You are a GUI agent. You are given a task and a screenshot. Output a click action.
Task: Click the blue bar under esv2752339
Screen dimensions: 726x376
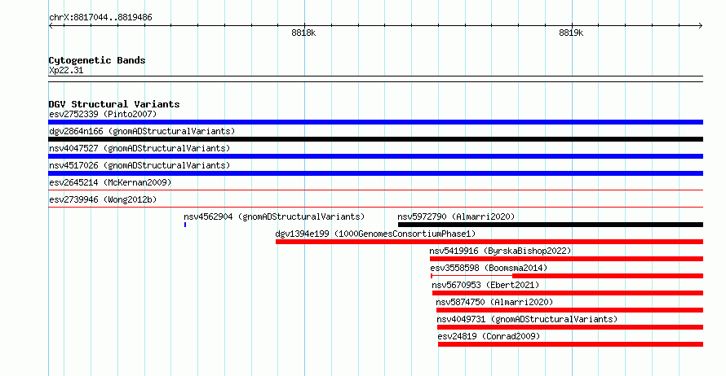tap(375, 122)
